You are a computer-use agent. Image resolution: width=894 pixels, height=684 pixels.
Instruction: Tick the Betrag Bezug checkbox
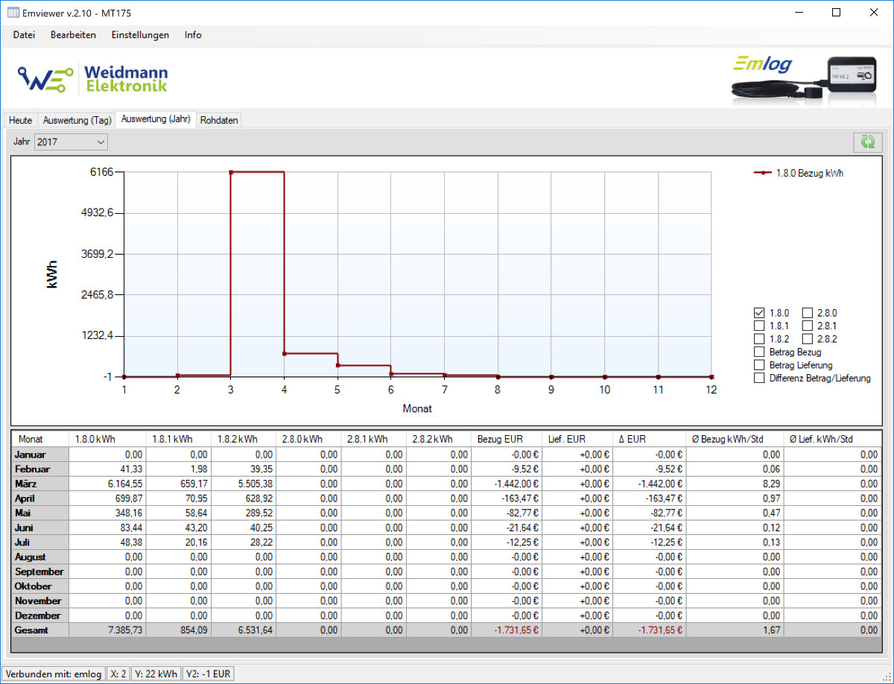click(759, 352)
